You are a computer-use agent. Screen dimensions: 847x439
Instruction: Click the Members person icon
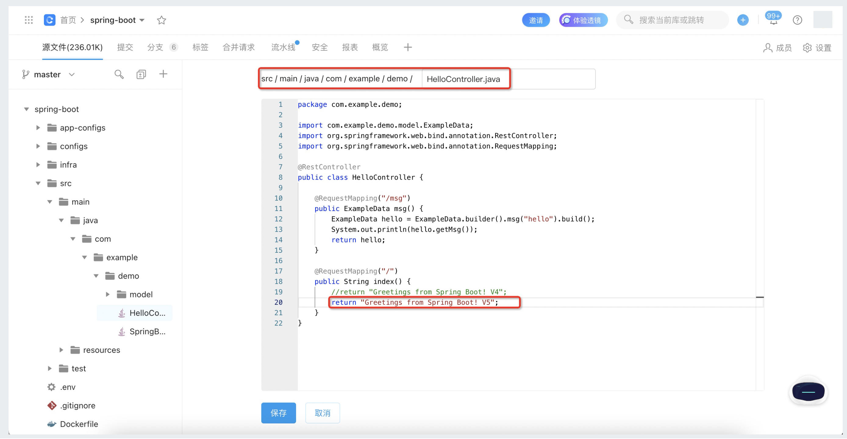click(x=767, y=48)
